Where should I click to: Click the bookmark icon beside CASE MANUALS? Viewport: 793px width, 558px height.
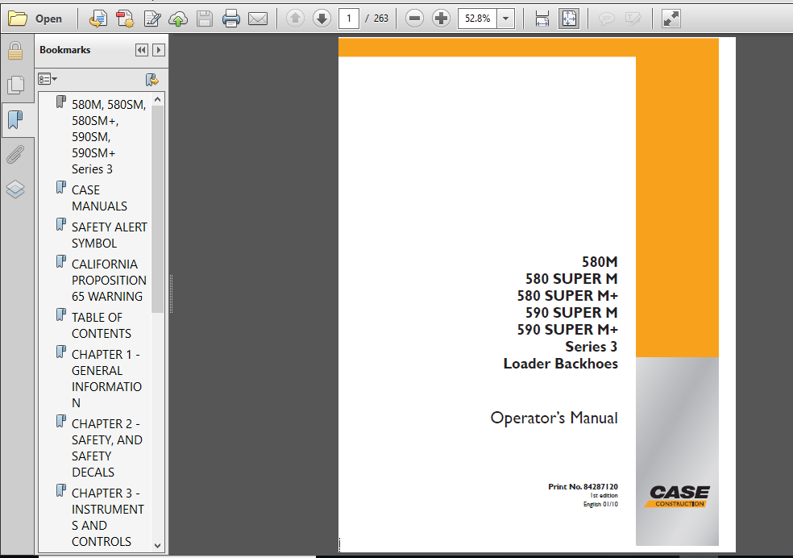click(60, 188)
